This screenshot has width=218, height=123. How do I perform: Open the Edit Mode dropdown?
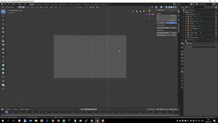[12, 7]
